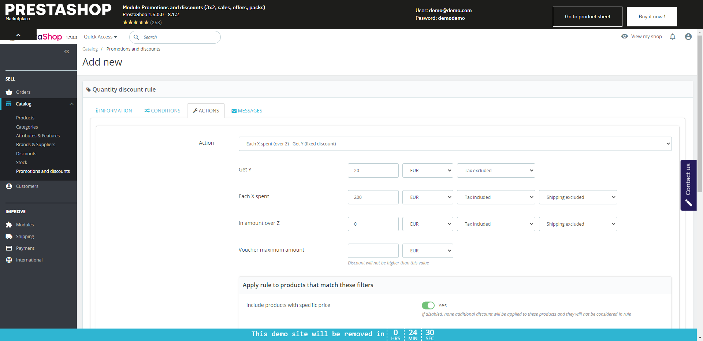
Task: Collapse the top marketplace banner arrow
Action: coord(18,35)
